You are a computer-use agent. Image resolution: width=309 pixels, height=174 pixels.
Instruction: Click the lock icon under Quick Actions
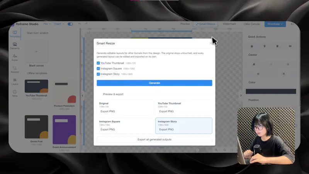coord(252,46)
